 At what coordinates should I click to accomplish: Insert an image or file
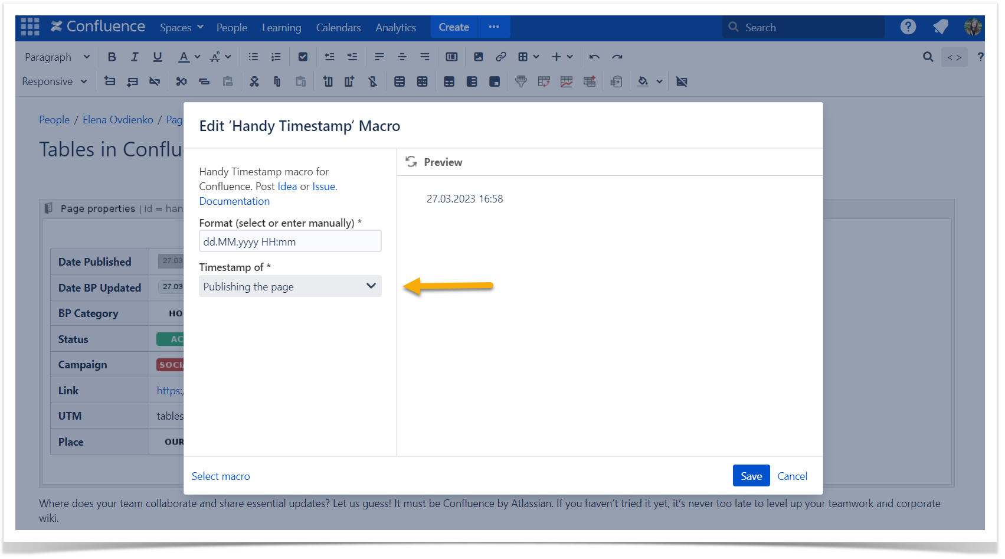479,57
